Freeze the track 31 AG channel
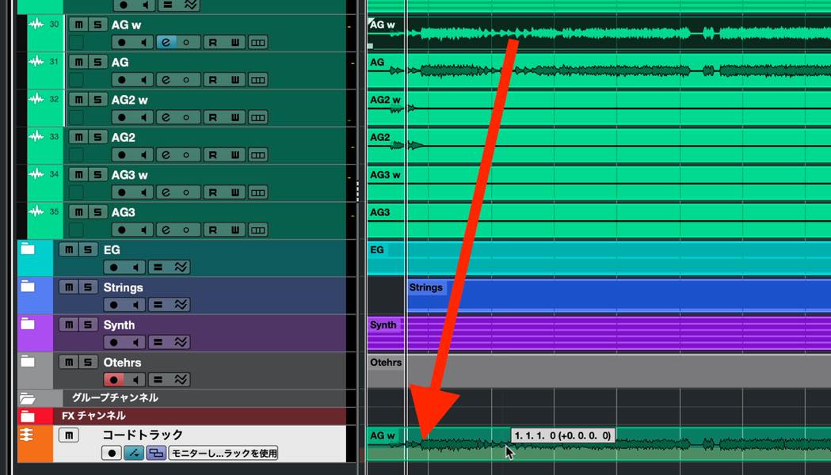The width and height of the screenshot is (831, 475). click(x=186, y=80)
